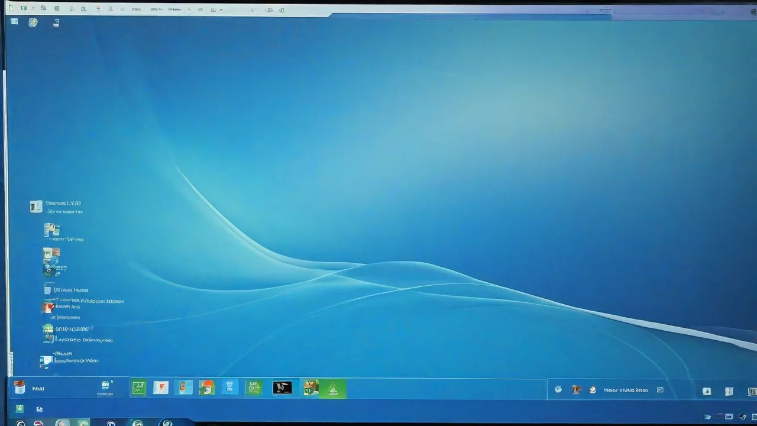Open the topmost white desktop icon in left column
Viewport: 757px width, 426px height.
point(36,206)
